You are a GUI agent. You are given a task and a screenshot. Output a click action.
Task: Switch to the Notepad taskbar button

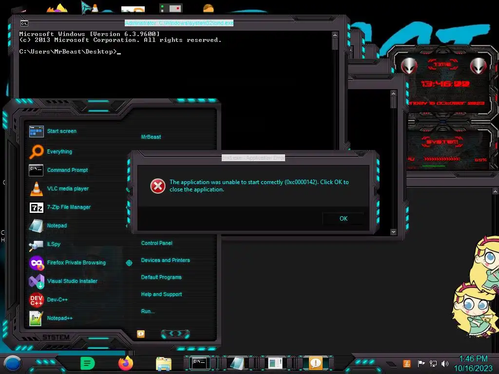pos(237,363)
